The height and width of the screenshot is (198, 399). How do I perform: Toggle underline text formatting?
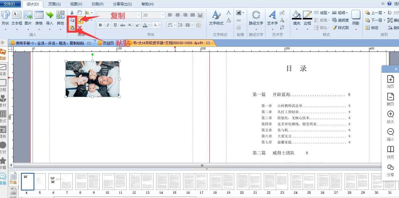pos(115,25)
